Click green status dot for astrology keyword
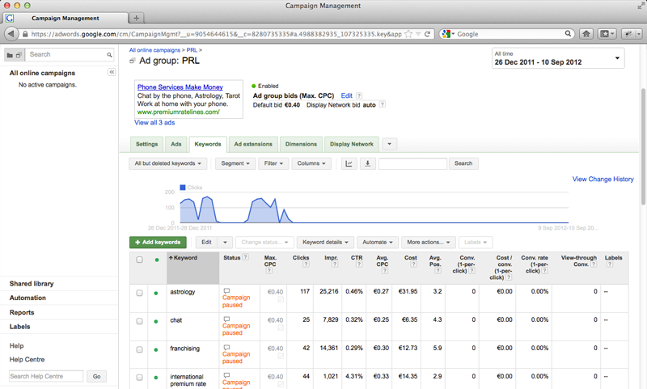The height and width of the screenshot is (389, 647). (x=156, y=294)
